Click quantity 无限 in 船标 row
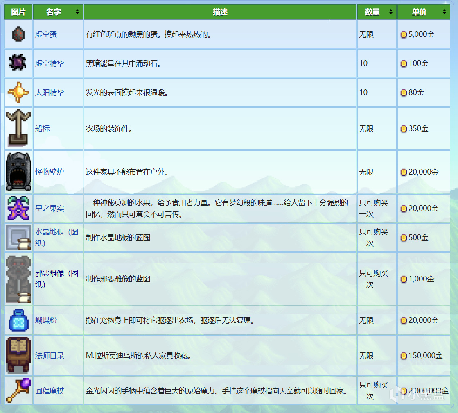458x413 pixels. pyautogui.click(x=366, y=128)
